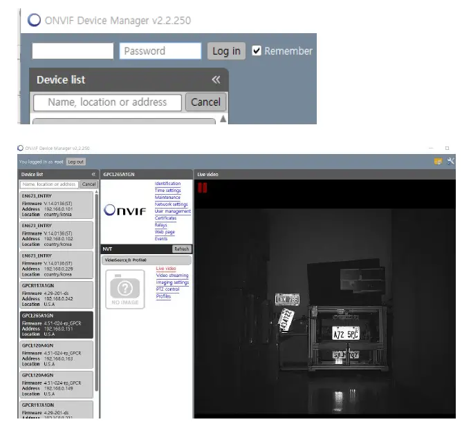Open the Certificates link
This screenshot has width=471, height=433.
(x=165, y=218)
